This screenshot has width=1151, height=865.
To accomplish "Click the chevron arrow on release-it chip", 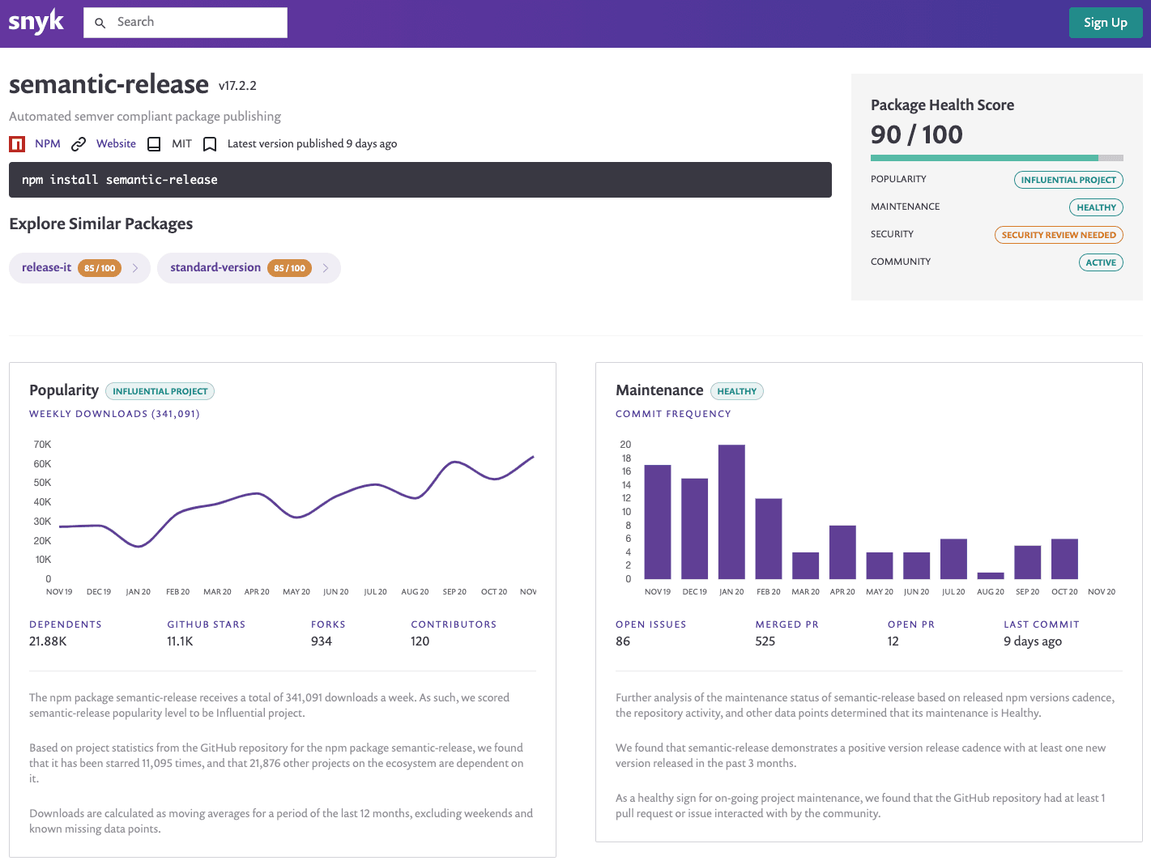I will (x=135, y=268).
